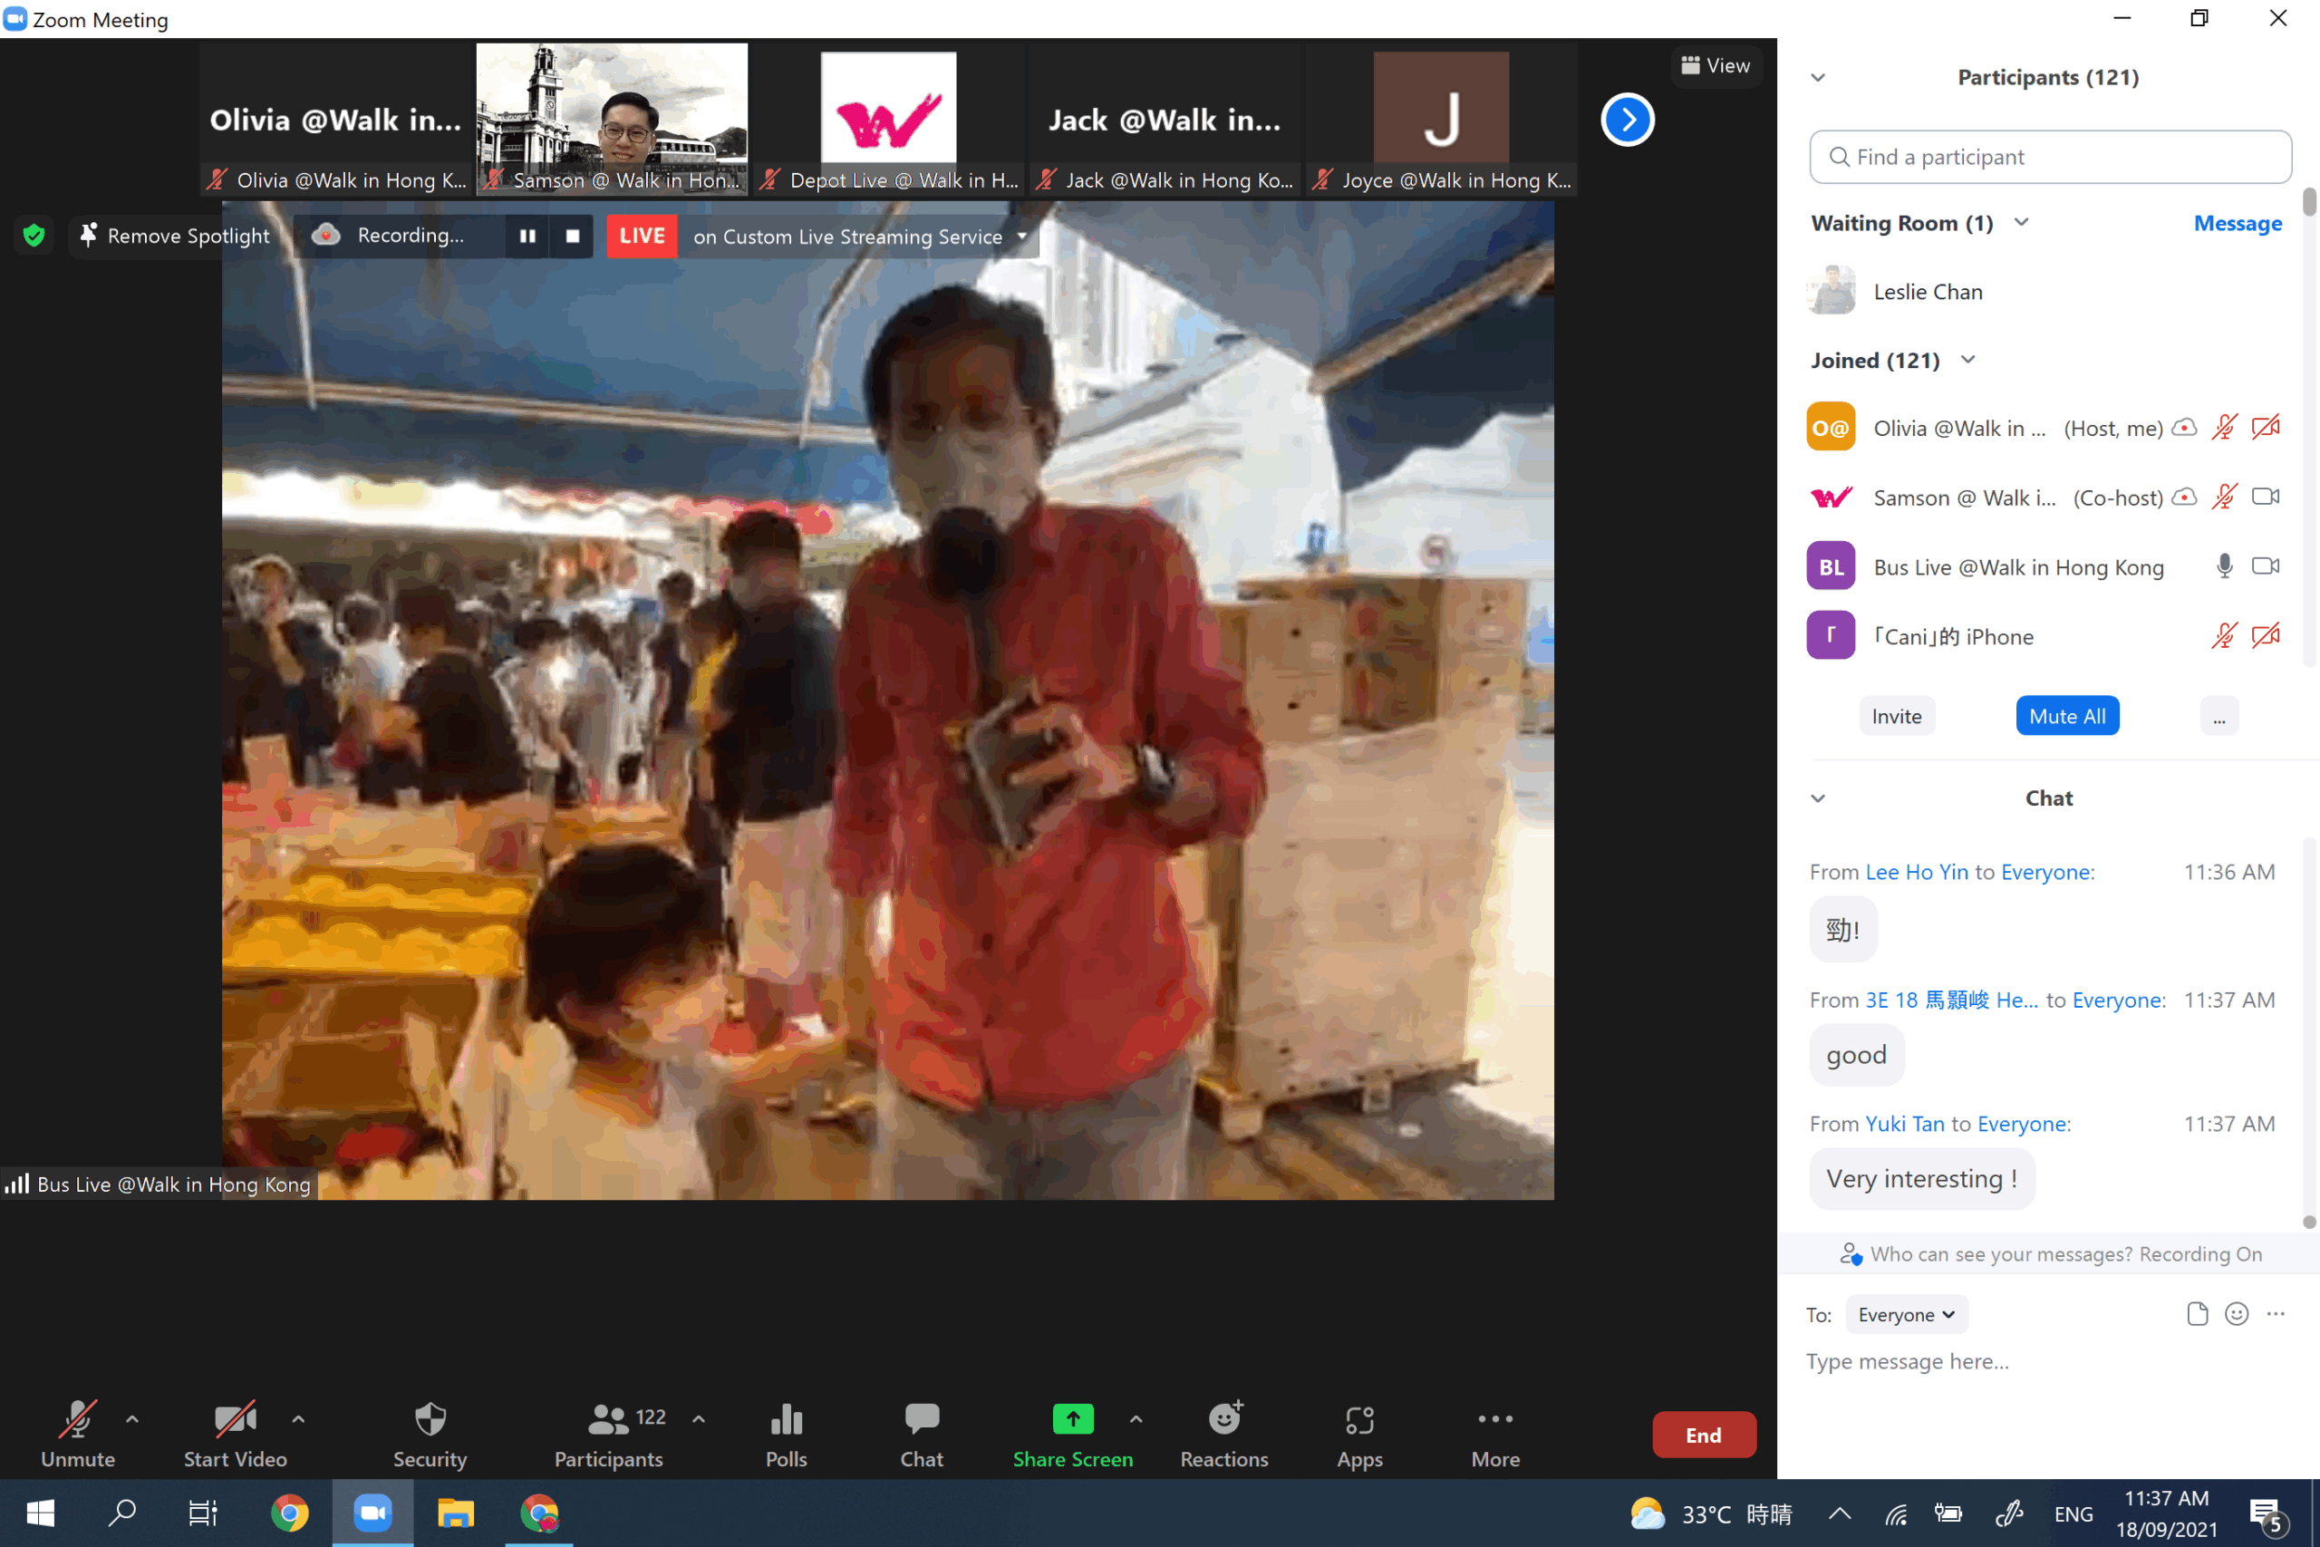Image resolution: width=2320 pixels, height=1547 pixels.
Task: Click the Find a participant search field
Action: (2050, 157)
